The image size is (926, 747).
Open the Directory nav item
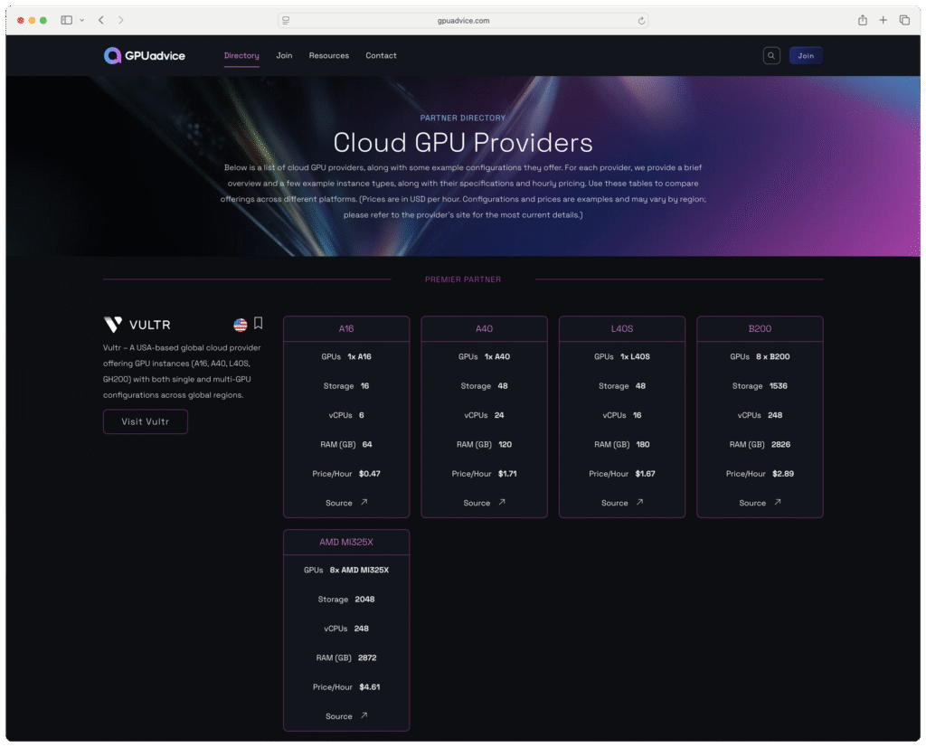coord(241,55)
